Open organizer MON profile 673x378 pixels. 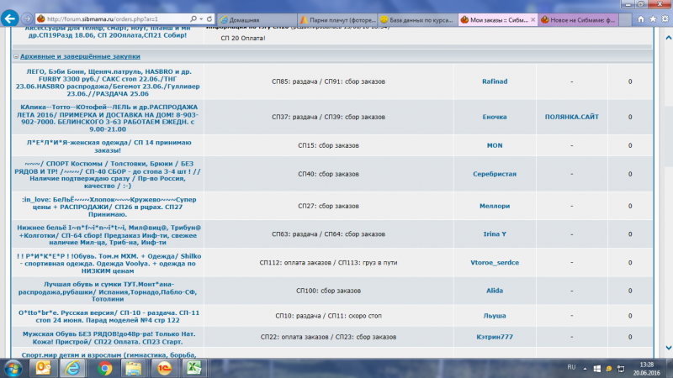[495, 145]
